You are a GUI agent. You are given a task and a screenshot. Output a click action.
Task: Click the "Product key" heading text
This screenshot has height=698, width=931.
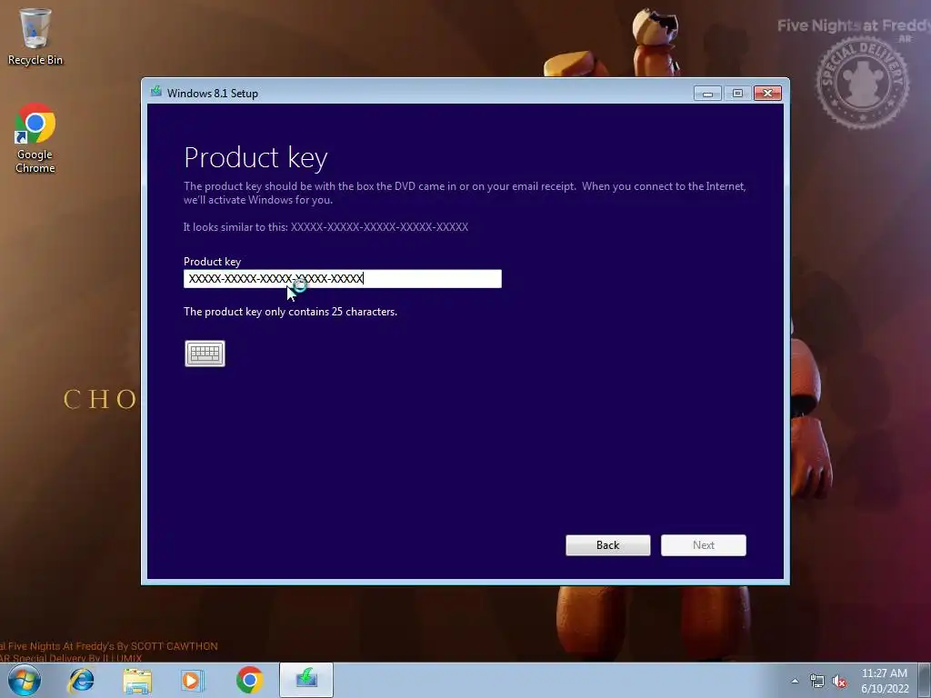click(x=255, y=158)
